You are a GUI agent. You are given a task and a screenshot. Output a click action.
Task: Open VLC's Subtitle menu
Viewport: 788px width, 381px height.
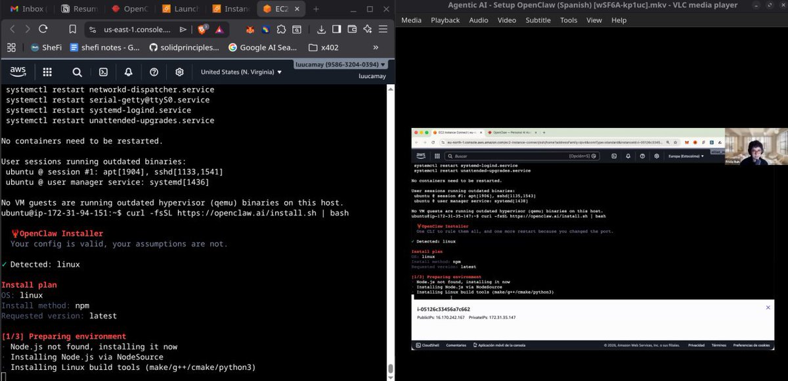[x=538, y=20]
